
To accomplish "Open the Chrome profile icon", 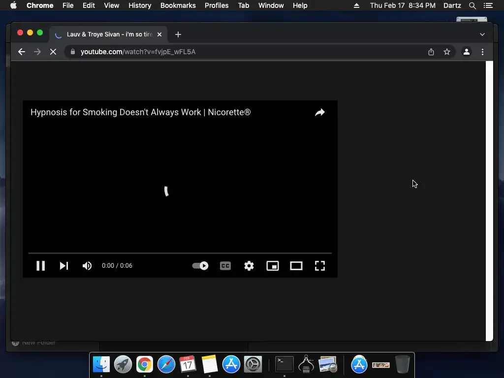I will click(467, 52).
